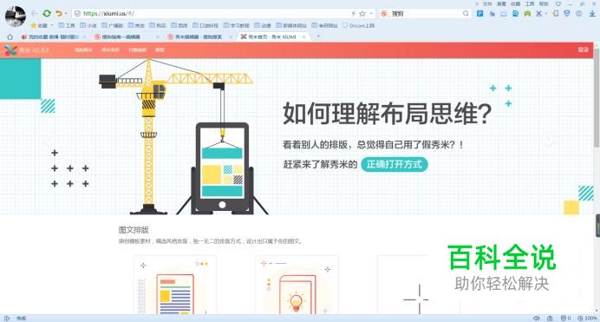Click the 秀米 XIUMI logo
The width and height of the screenshot is (600, 322).
tap(27, 50)
